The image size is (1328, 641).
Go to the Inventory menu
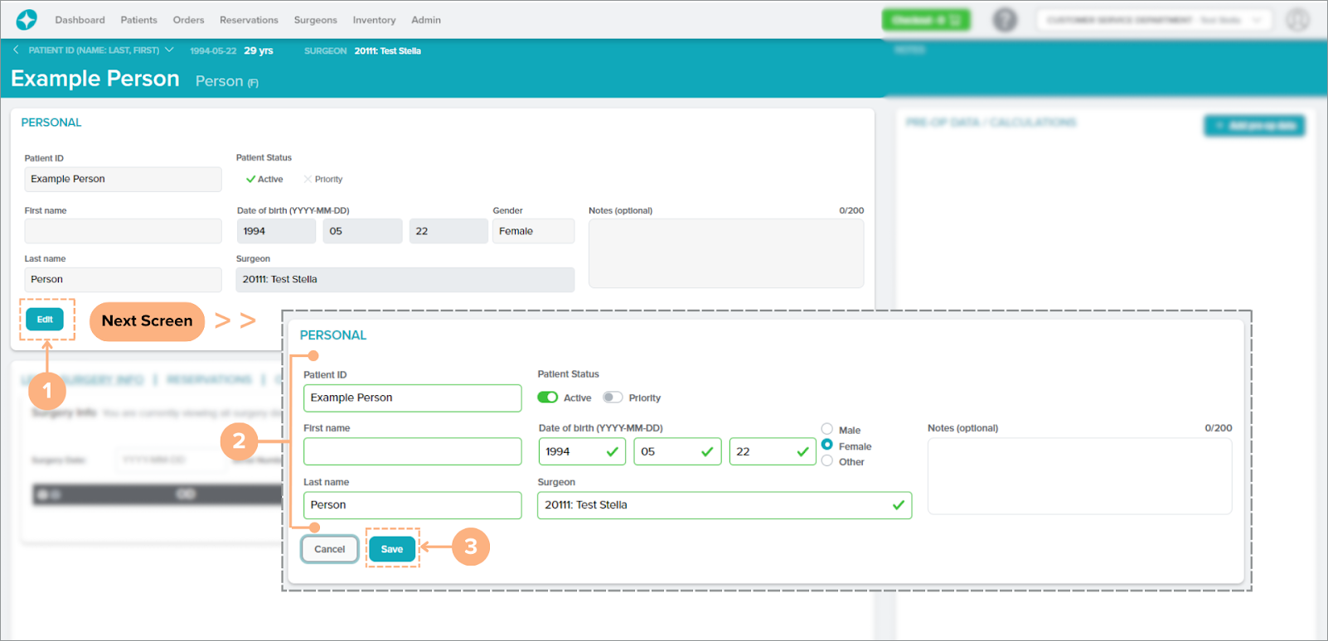tap(374, 20)
